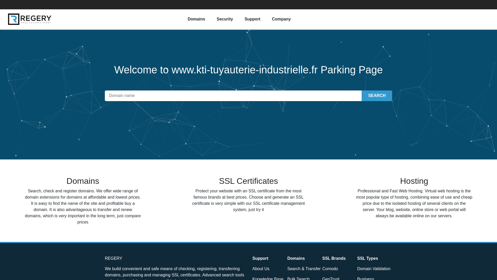Expand the Company navigation menu

click(281, 19)
